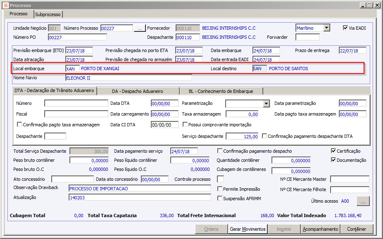
Task: Open the Acompanhamento button
Action: (320, 229)
